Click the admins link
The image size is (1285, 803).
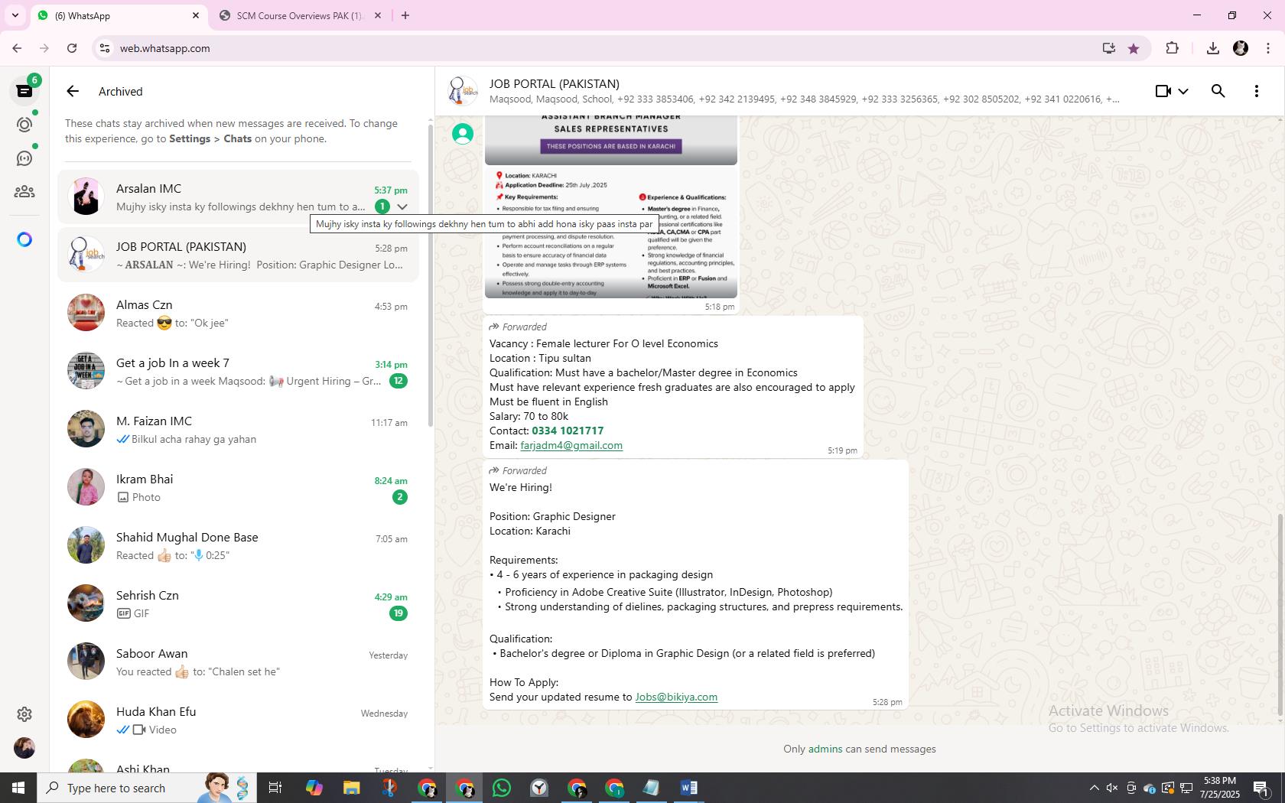click(x=825, y=749)
